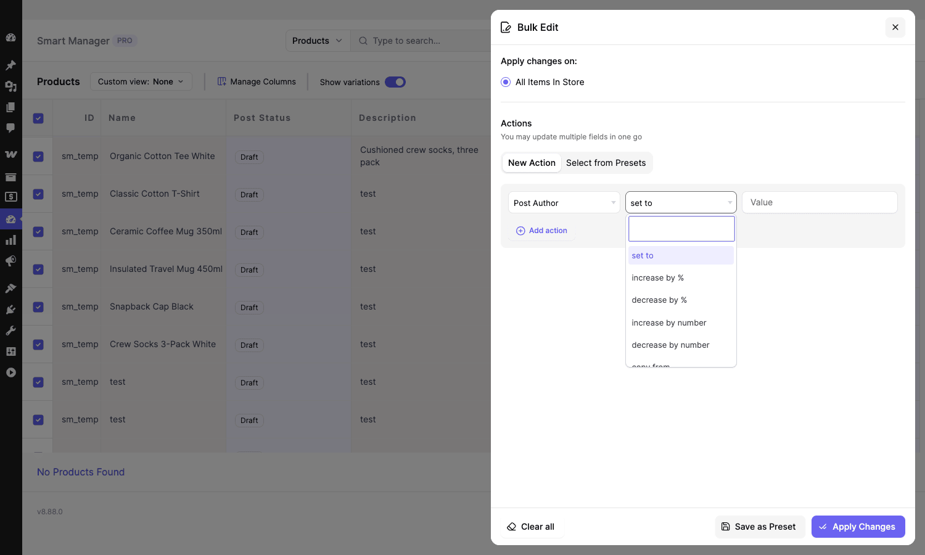925x555 pixels.
Task: Switch to the Select from Presets tab
Action: click(606, 163)
